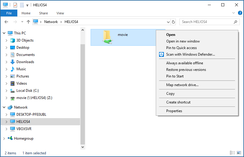Switch to Large icons view icon

(239, 153)
